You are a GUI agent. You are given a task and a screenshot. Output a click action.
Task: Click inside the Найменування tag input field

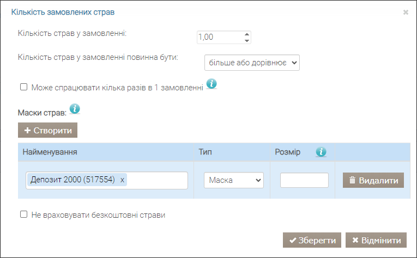click(157, 180)
